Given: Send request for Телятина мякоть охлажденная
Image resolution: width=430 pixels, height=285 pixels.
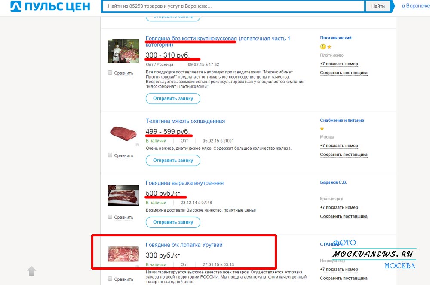Looking at the screenshot, I should (x=173, y=160).
